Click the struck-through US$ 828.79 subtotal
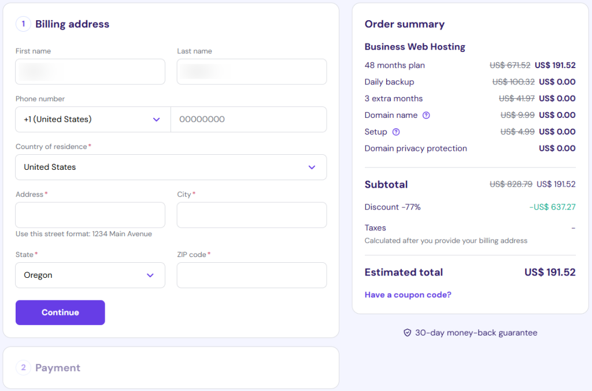This screenshot has width=592, height=391. coord(511,184)
